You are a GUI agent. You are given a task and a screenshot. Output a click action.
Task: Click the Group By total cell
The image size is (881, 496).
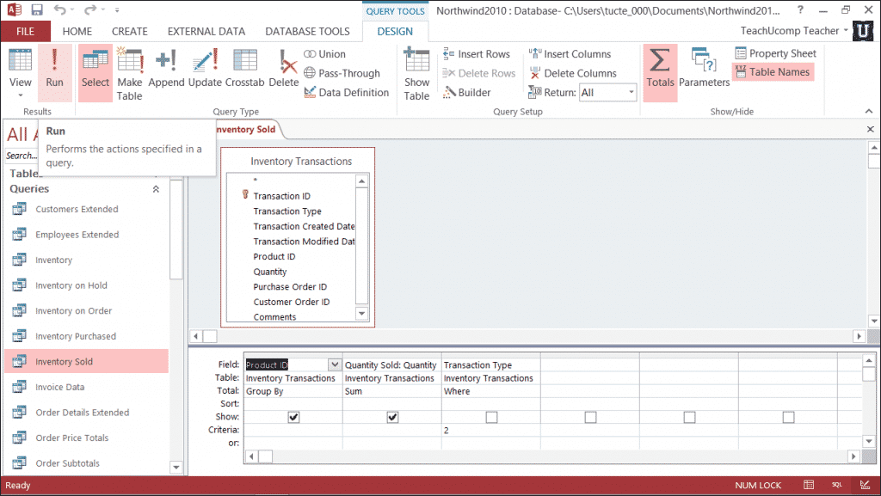pyautogui.click(x=293, y=391)
